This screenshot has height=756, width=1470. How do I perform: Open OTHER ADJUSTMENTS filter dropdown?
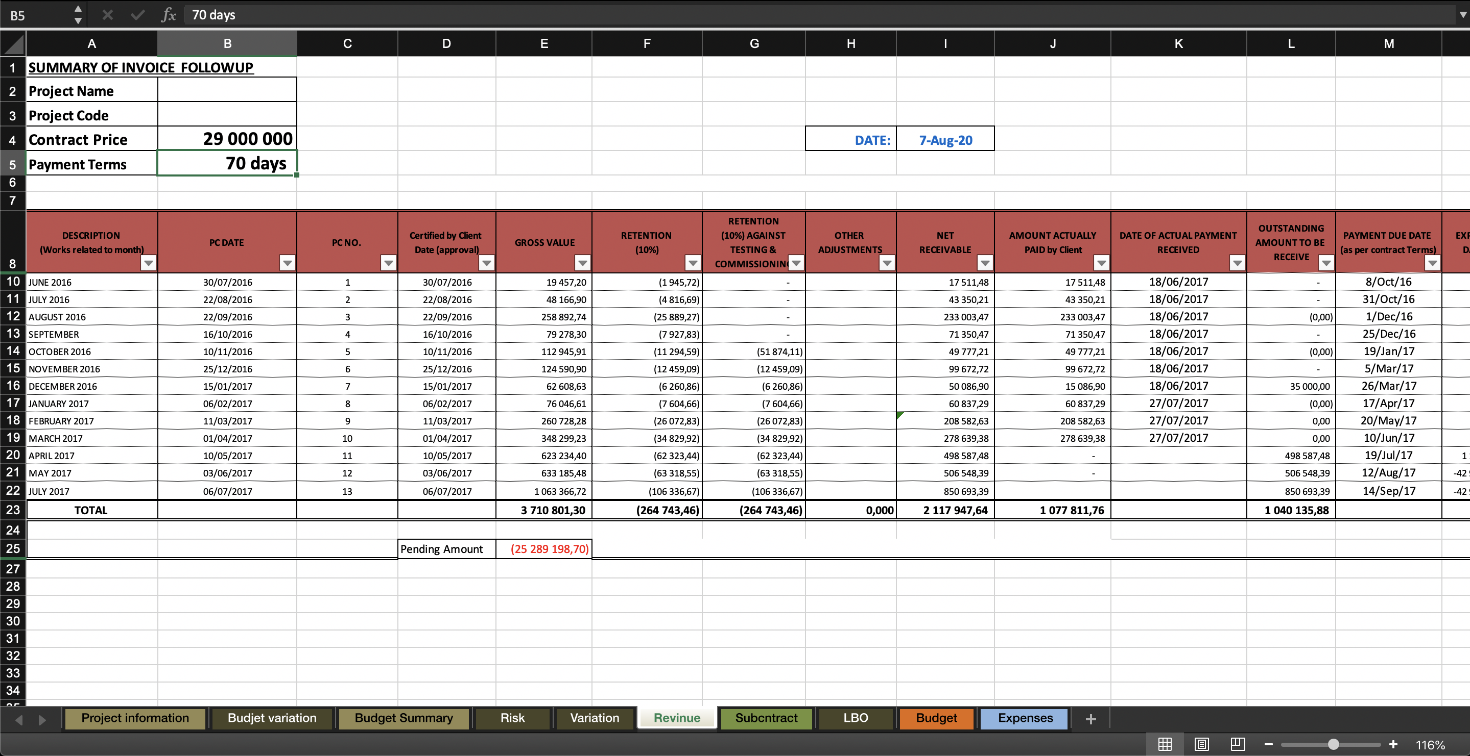coord(886,263)
